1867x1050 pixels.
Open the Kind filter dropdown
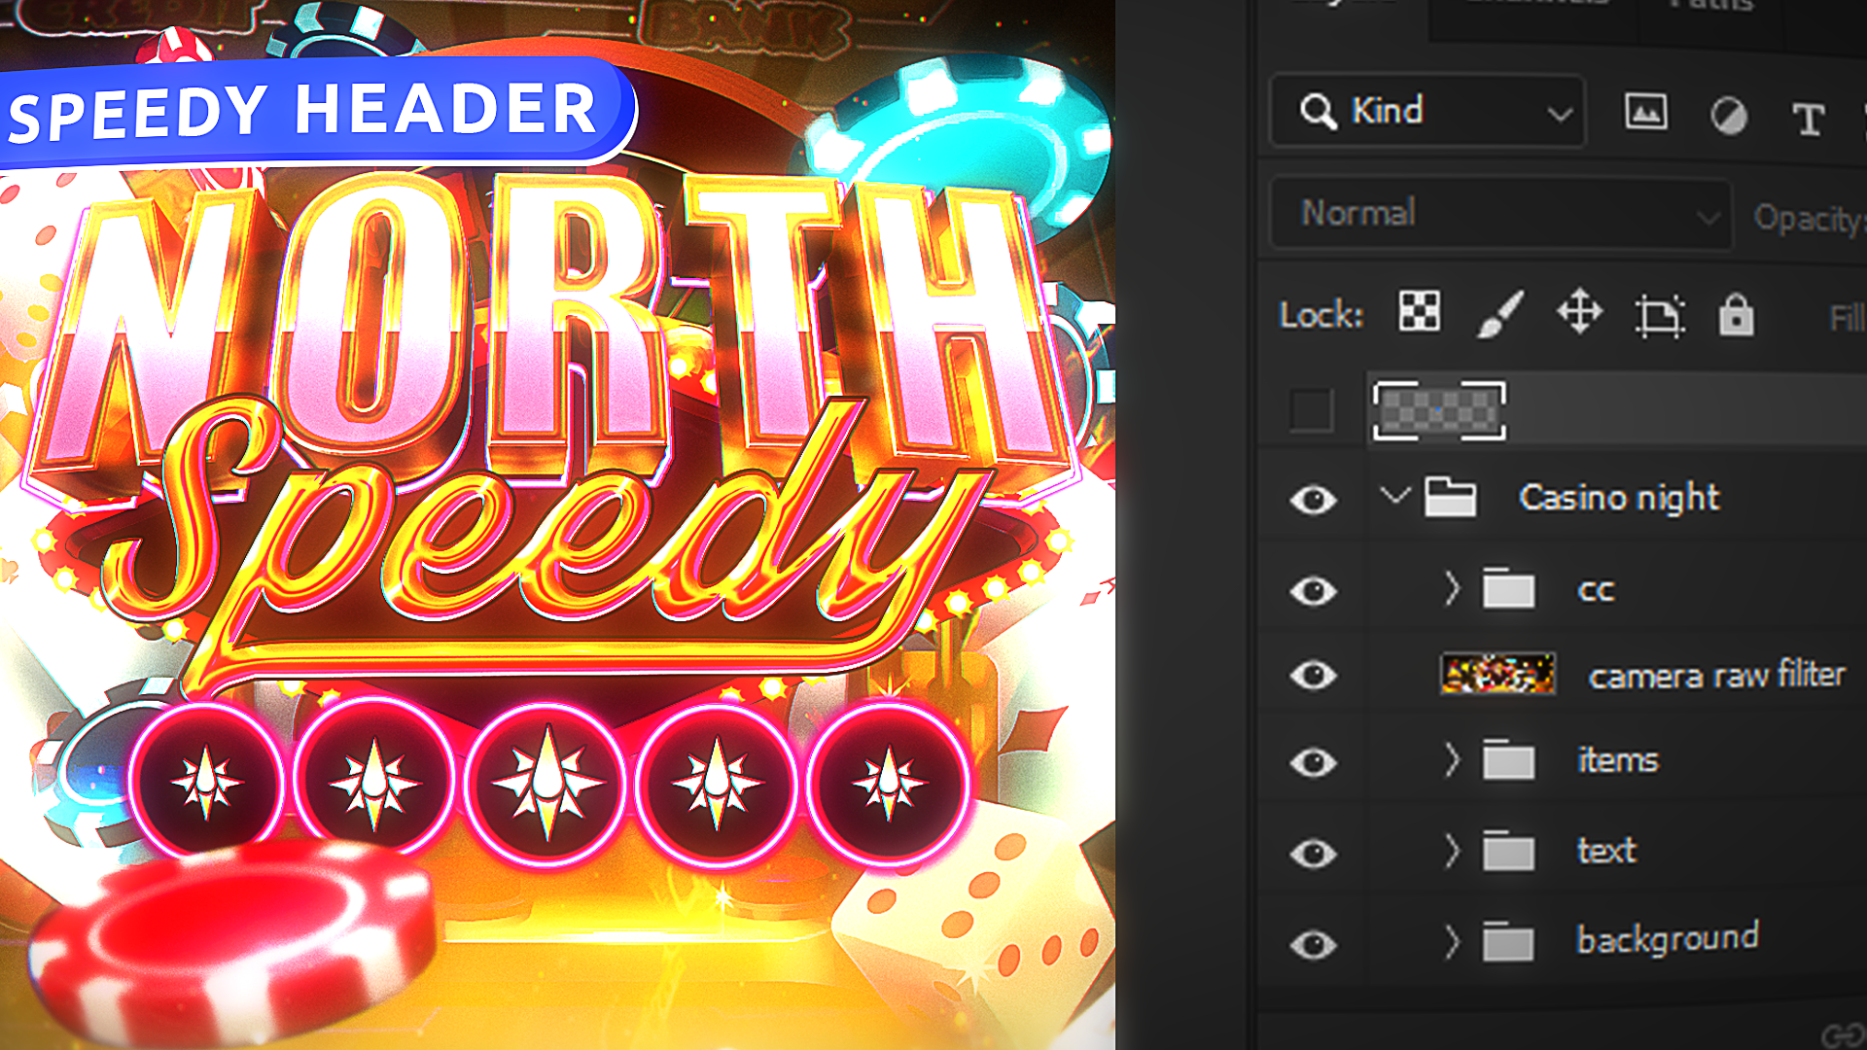point(1556,111)
